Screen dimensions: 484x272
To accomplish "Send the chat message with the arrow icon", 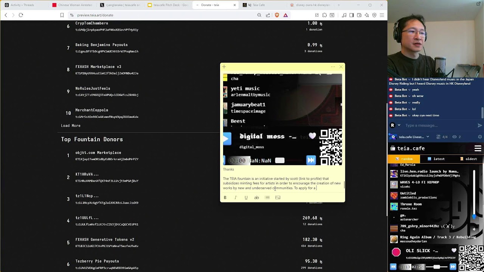I will point(480,125).
